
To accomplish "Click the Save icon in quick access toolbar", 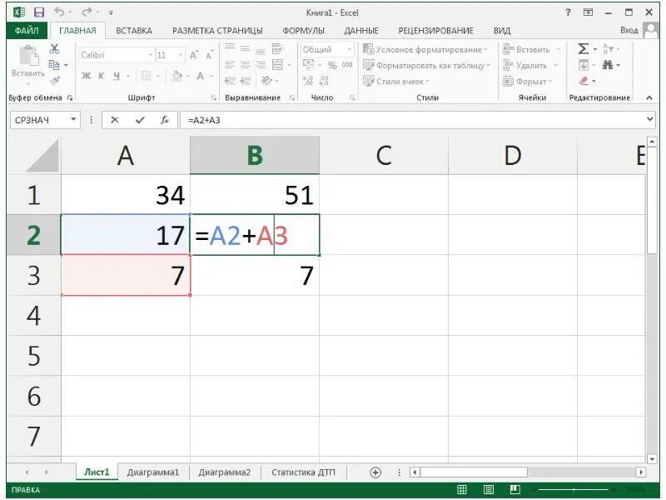I will [x=39, y=12].
